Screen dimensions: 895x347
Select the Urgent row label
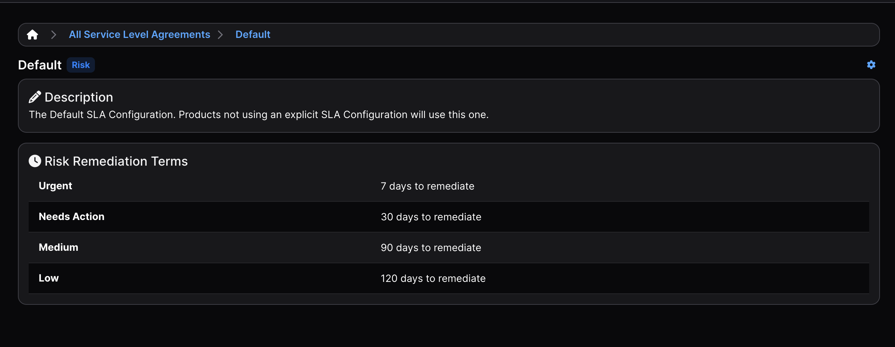[x=55, y=186]
